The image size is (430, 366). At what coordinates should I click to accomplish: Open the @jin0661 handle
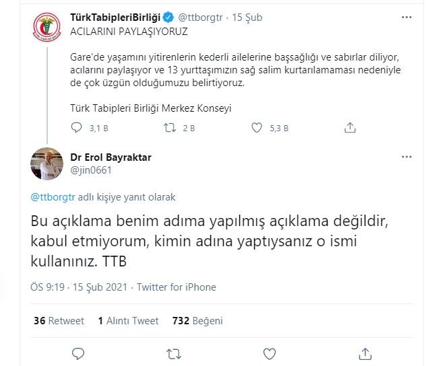pyautogui.click(x=91, y=170)
